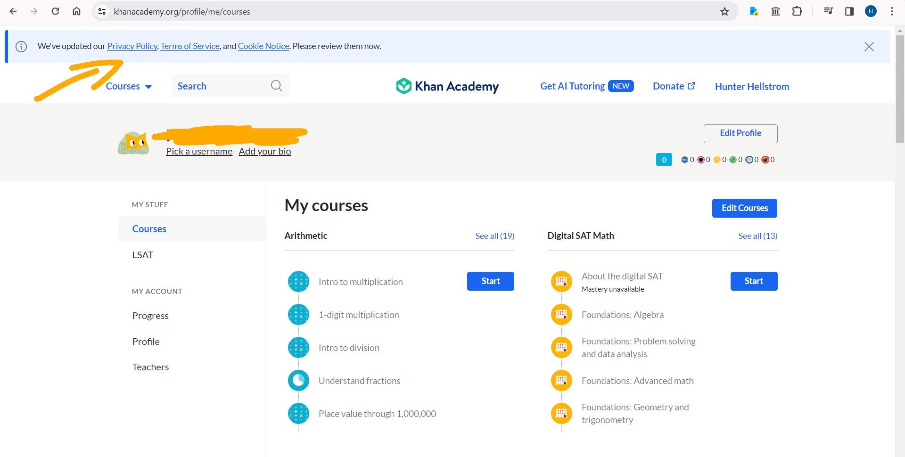Open the Hunter Hellstrom account menu
905x457 pixels.
coord(751,86)
